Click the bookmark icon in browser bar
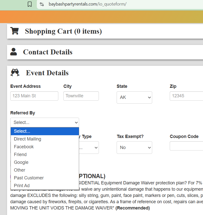This screenshot has height=215, width=203. [30, 4]
